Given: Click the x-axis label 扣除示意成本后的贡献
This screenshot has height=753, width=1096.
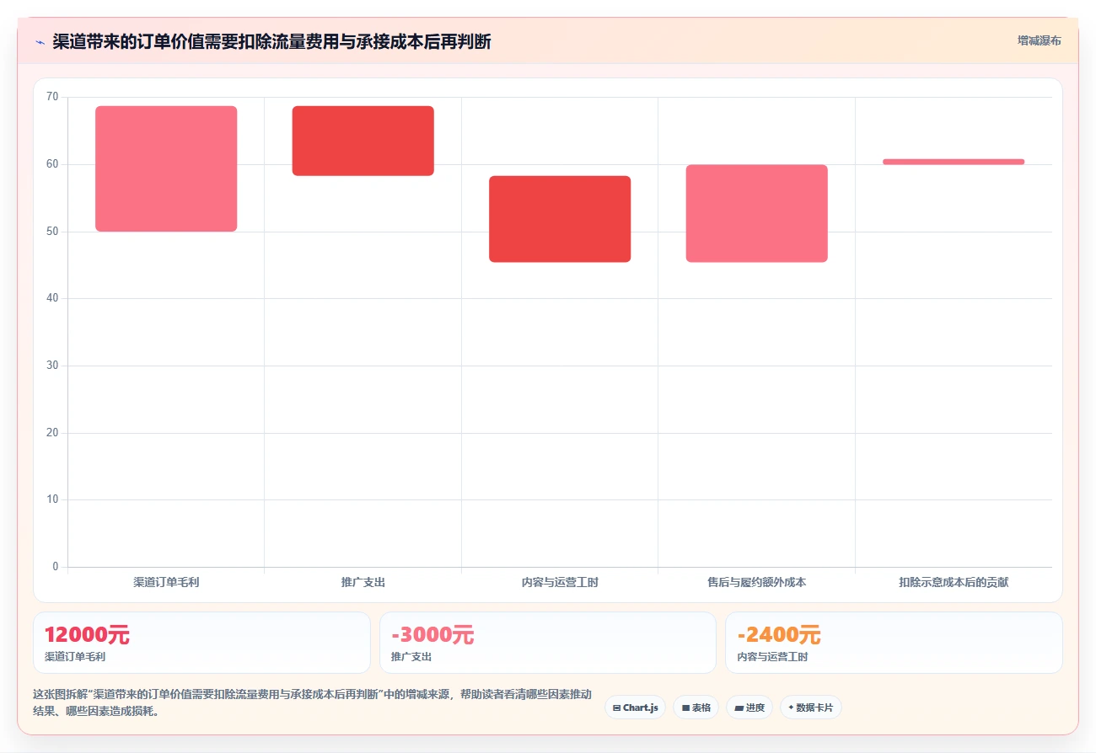Looking at the screenshot, I should [x=954, y=582].
